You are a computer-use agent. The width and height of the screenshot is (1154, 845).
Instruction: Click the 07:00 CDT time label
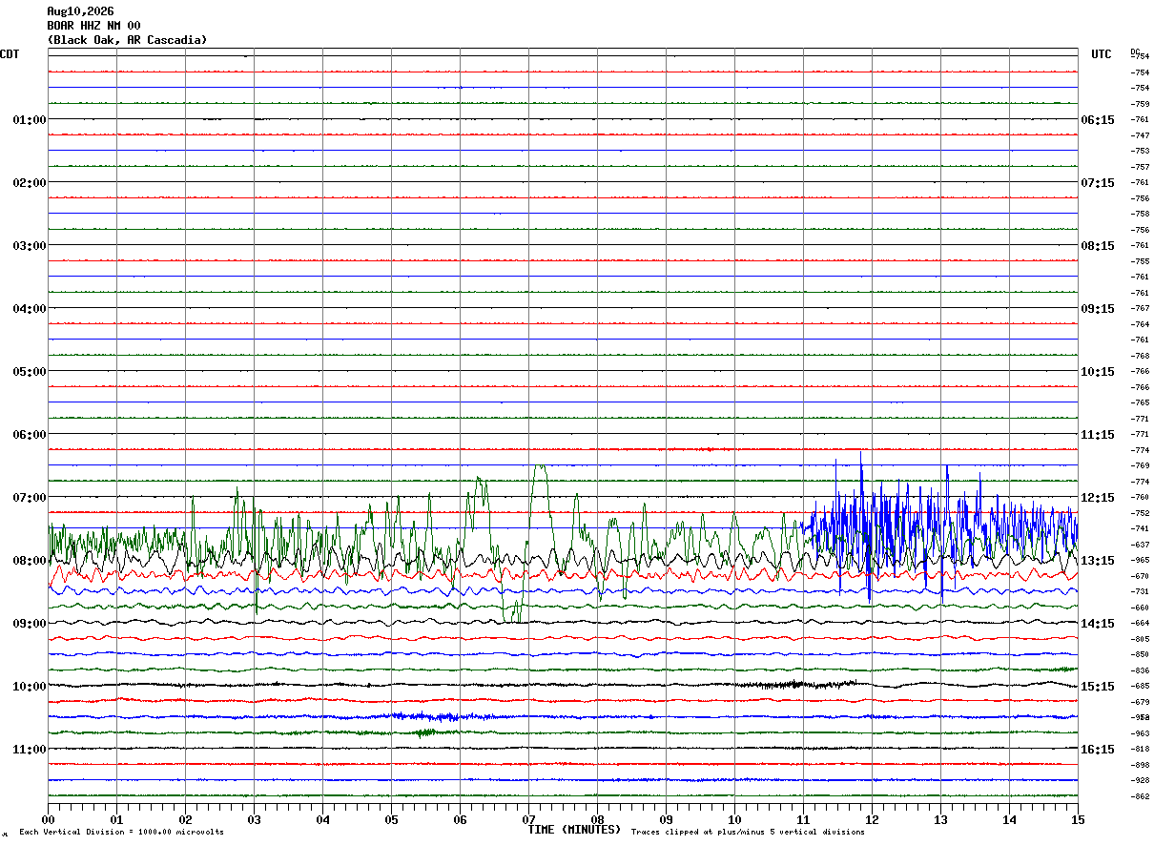click(x=30, y=498)
